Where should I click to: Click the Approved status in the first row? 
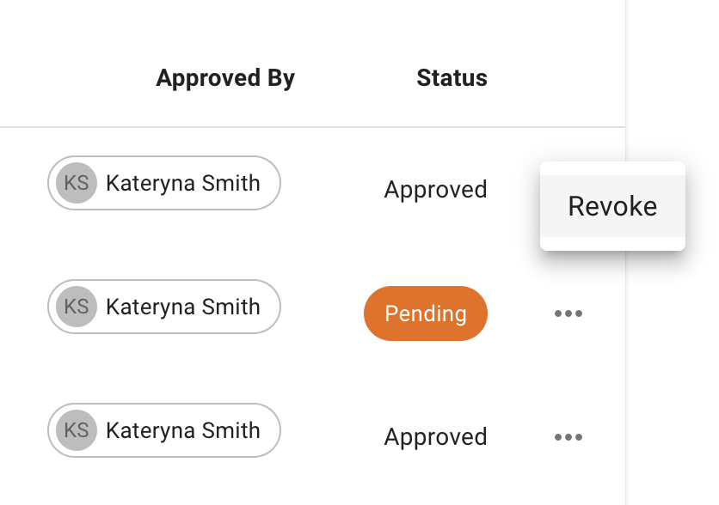pos(435,190)
